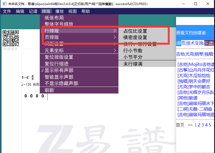Screen dimensions: 215x153
Task: Open the [其他]鼓谱 score
Action: (x=188, y=98)
